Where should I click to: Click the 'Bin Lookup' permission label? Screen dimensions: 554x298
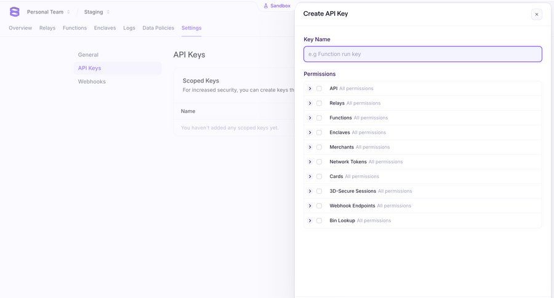click(x=342, y=220)
